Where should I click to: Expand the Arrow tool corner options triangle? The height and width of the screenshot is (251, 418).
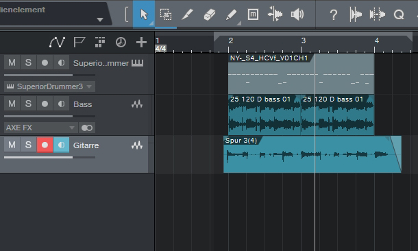[x=151, y=23]
